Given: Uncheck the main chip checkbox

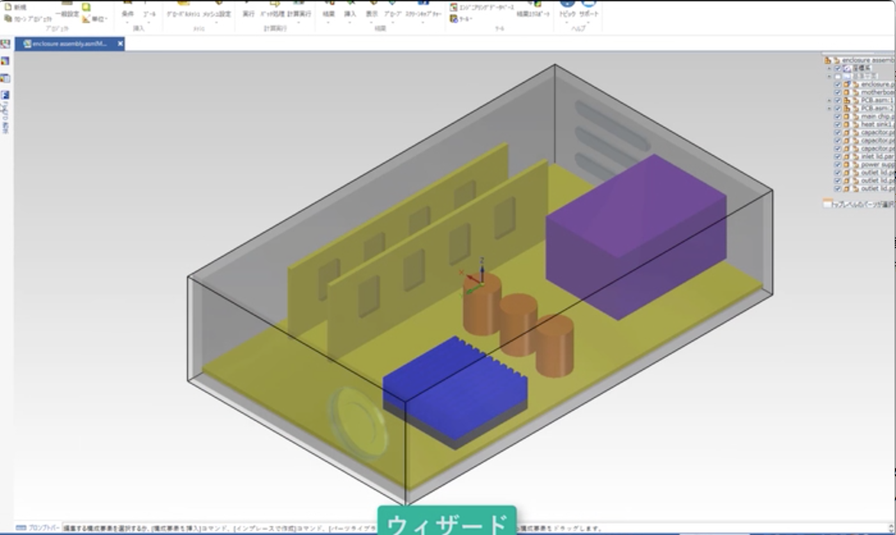Looking at the screenshot, I should point(837,116).
